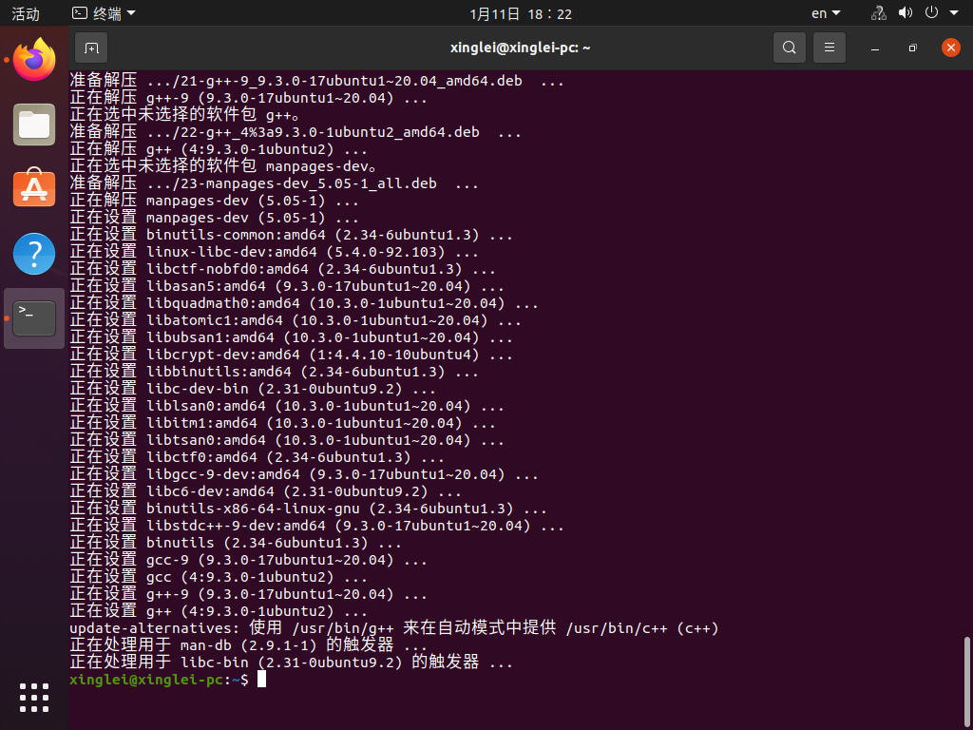Open Ubuntu Software from the dock
973x730 pixels.
point(34,189)
